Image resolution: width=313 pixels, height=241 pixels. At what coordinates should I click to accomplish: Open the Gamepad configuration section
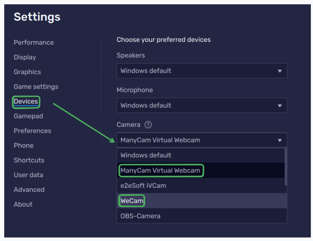click(x=28, y=116)
